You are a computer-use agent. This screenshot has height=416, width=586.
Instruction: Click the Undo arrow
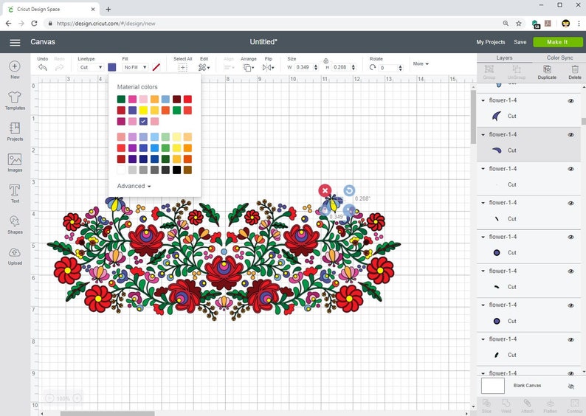click(43, 68)
